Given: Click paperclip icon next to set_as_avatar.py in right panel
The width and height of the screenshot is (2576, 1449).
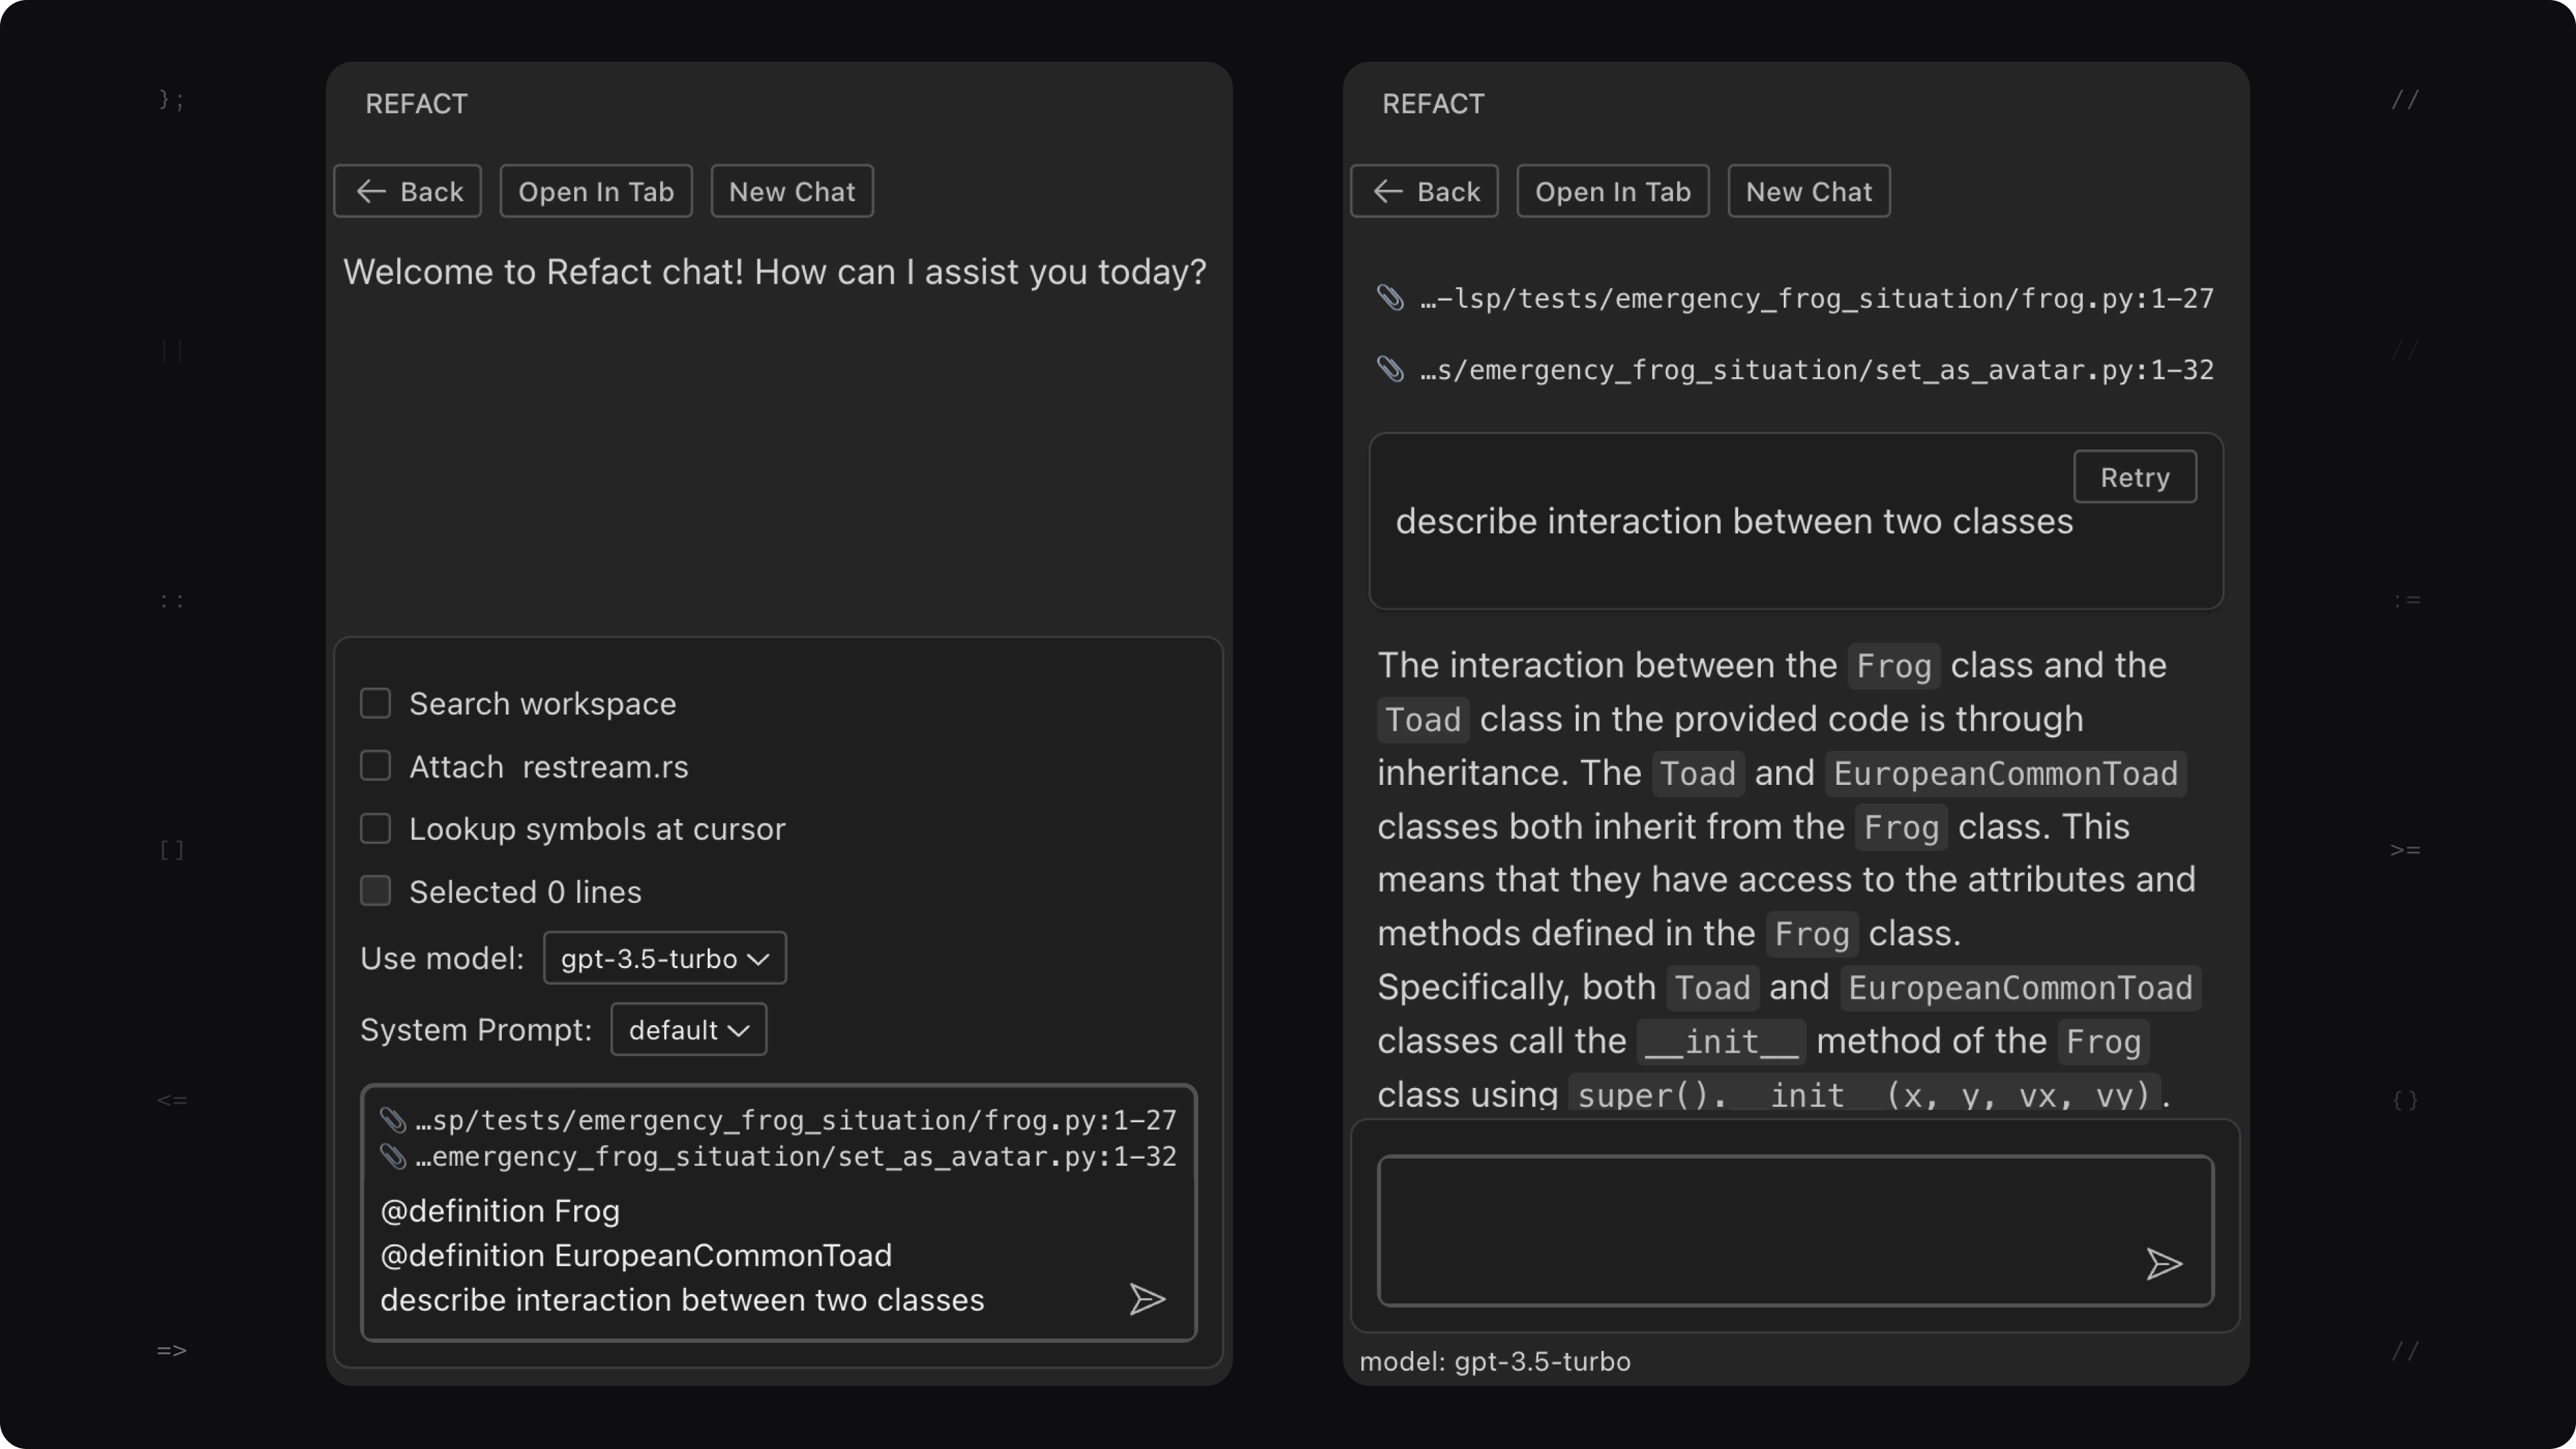Looking at the screenshot, I should tap(1390, 370).
